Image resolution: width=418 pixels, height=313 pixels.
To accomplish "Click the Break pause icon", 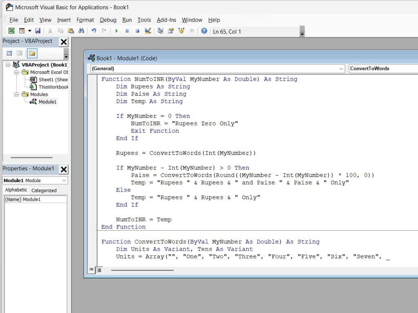I will pyautogui.click(x=127, y=31).
